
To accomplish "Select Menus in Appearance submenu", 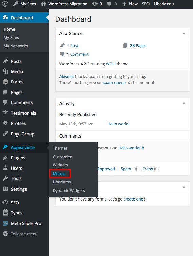I will pos(59,173).
